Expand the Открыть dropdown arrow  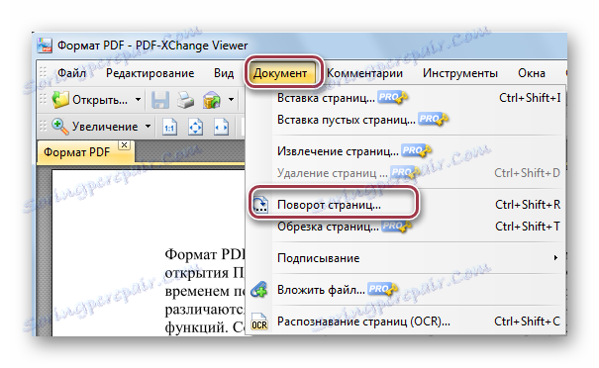(x=138, y=100)
